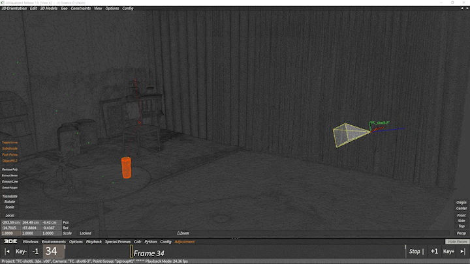Click the Toggle Survey button
The width and height of the screenshot is (470, 264).
(10, 143)
